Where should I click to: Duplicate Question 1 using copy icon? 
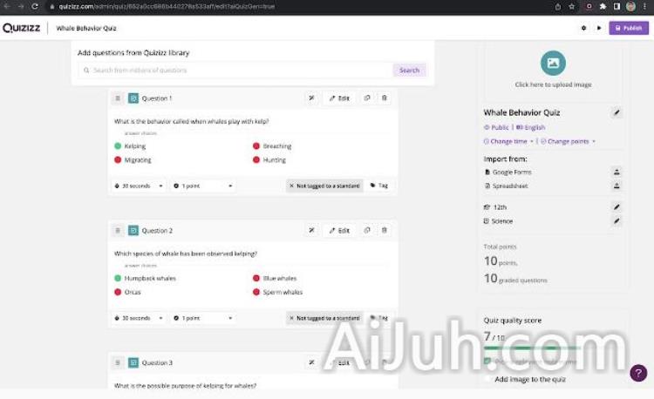click(367, 98)
